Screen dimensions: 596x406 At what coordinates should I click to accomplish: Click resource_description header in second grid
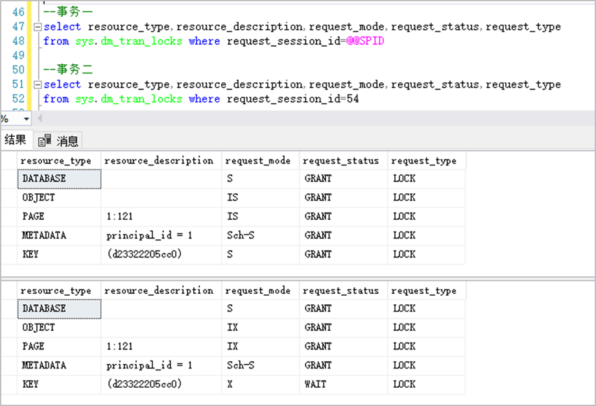point(158,291)
